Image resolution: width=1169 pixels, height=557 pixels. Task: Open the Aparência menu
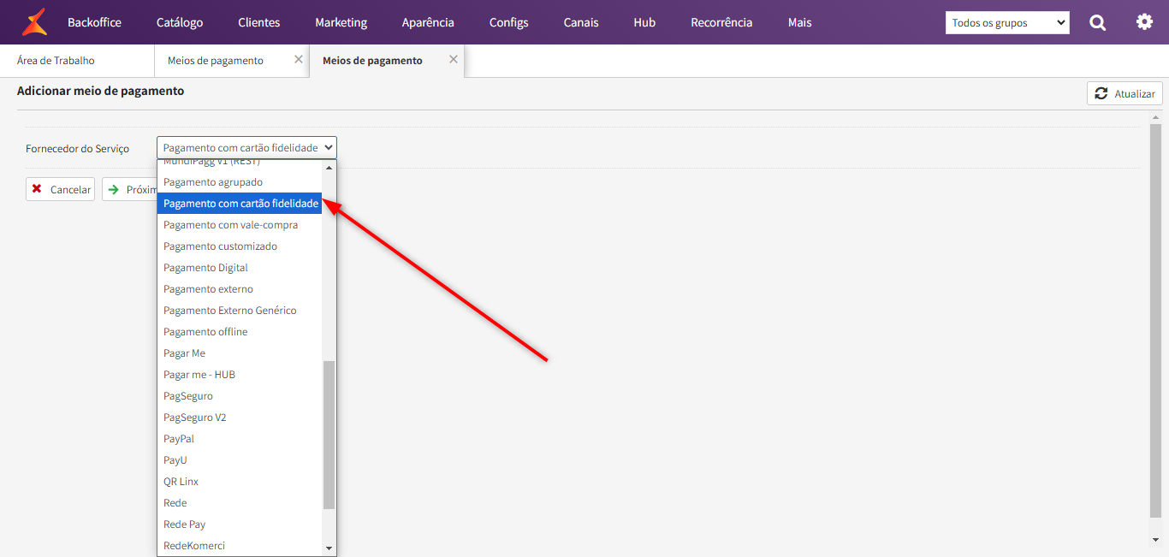(428, 22)
